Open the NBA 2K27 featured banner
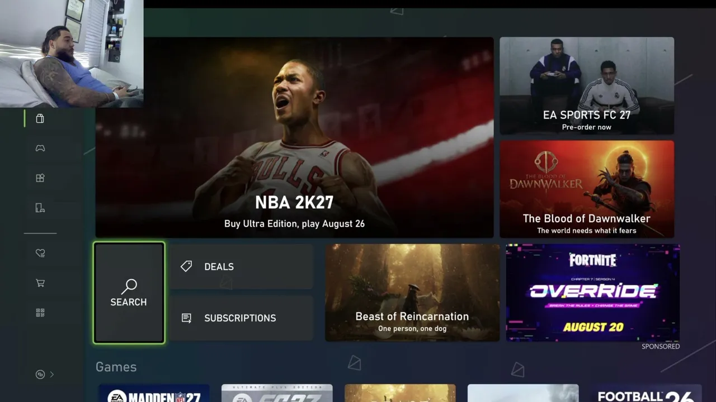The height and width of the screenshot is (402, 716). 294,137
